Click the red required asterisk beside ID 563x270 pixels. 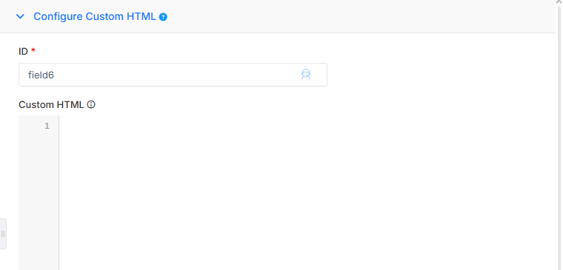click(33, 50)
